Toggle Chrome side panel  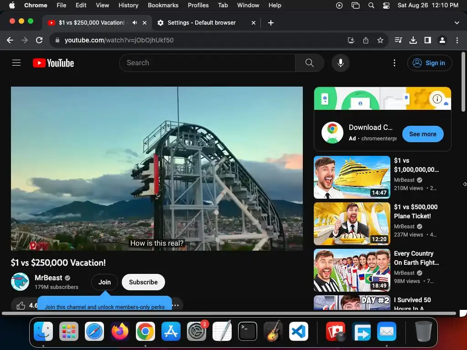[428, 40]
